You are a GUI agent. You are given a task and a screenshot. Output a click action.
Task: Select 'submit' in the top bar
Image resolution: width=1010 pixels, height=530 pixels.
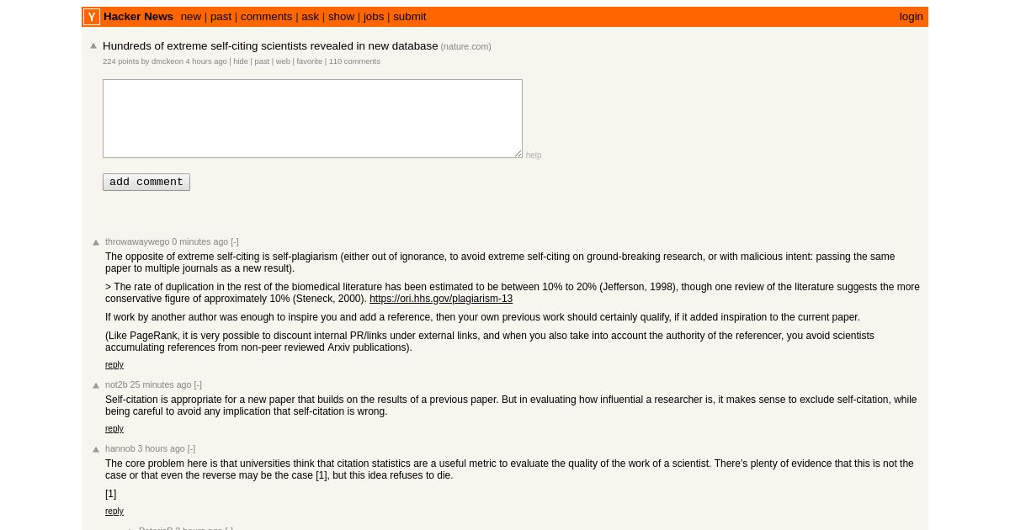(x=410, y=17)
